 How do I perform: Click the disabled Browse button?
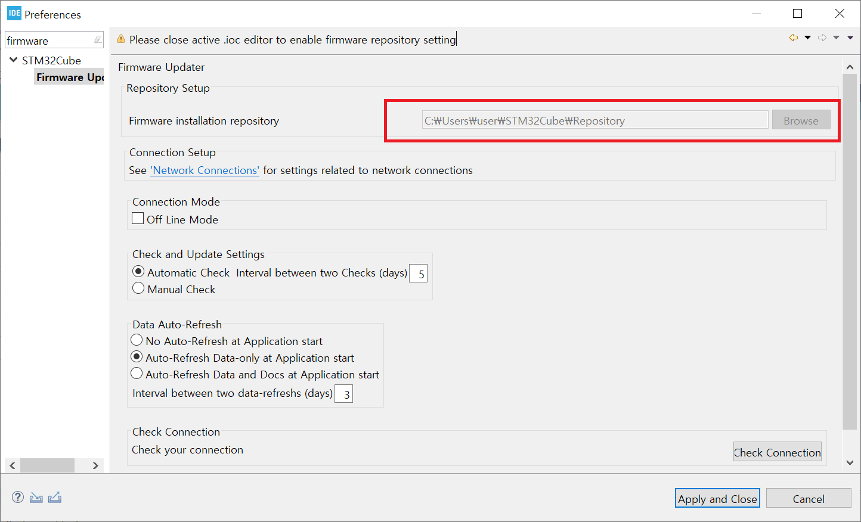801,120
